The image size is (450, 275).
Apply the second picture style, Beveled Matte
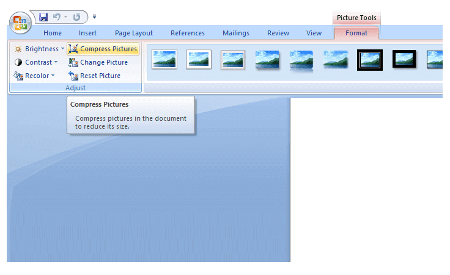(x=199, y=60)
